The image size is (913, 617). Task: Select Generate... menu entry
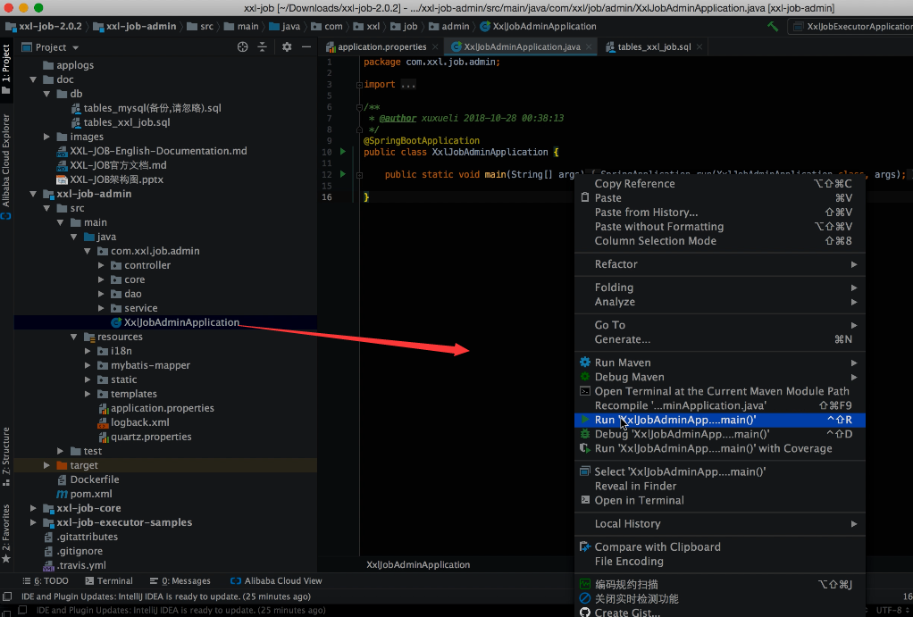point(720,339)
